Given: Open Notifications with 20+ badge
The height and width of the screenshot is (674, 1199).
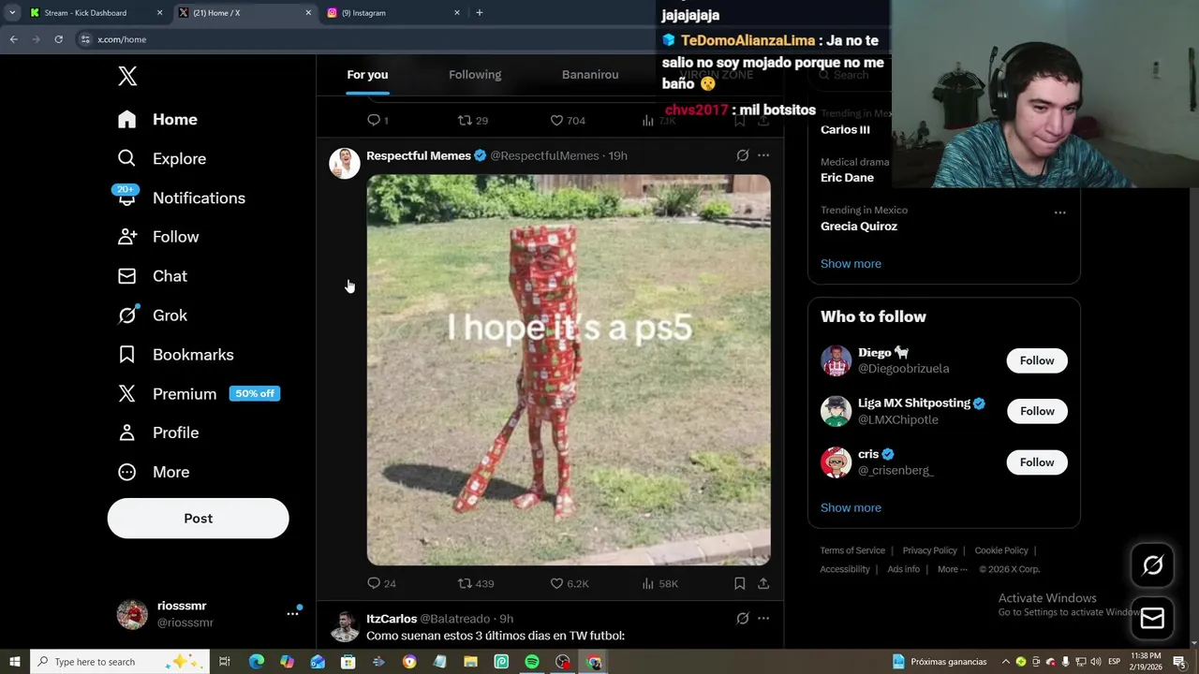Looking at the screenshot, I should (181, 198).
